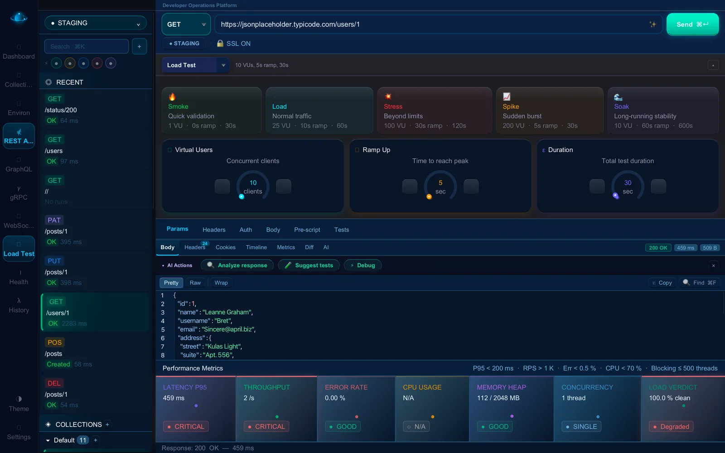The image size is (725, 453).
Task: Click the Suggest tests button
Action: coord(309,265)
